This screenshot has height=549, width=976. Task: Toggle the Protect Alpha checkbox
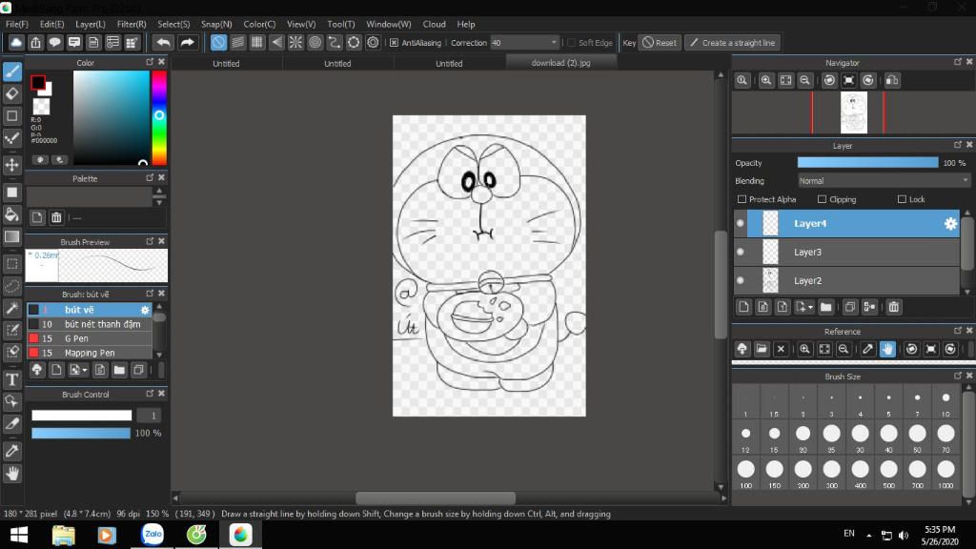click(742, 199)
